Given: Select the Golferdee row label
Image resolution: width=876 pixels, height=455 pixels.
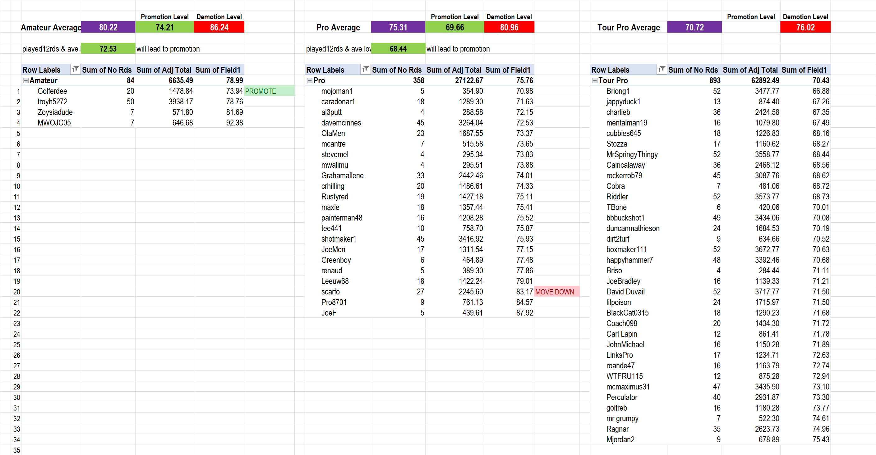Looking at the screenshot, I should pos(52,91).
